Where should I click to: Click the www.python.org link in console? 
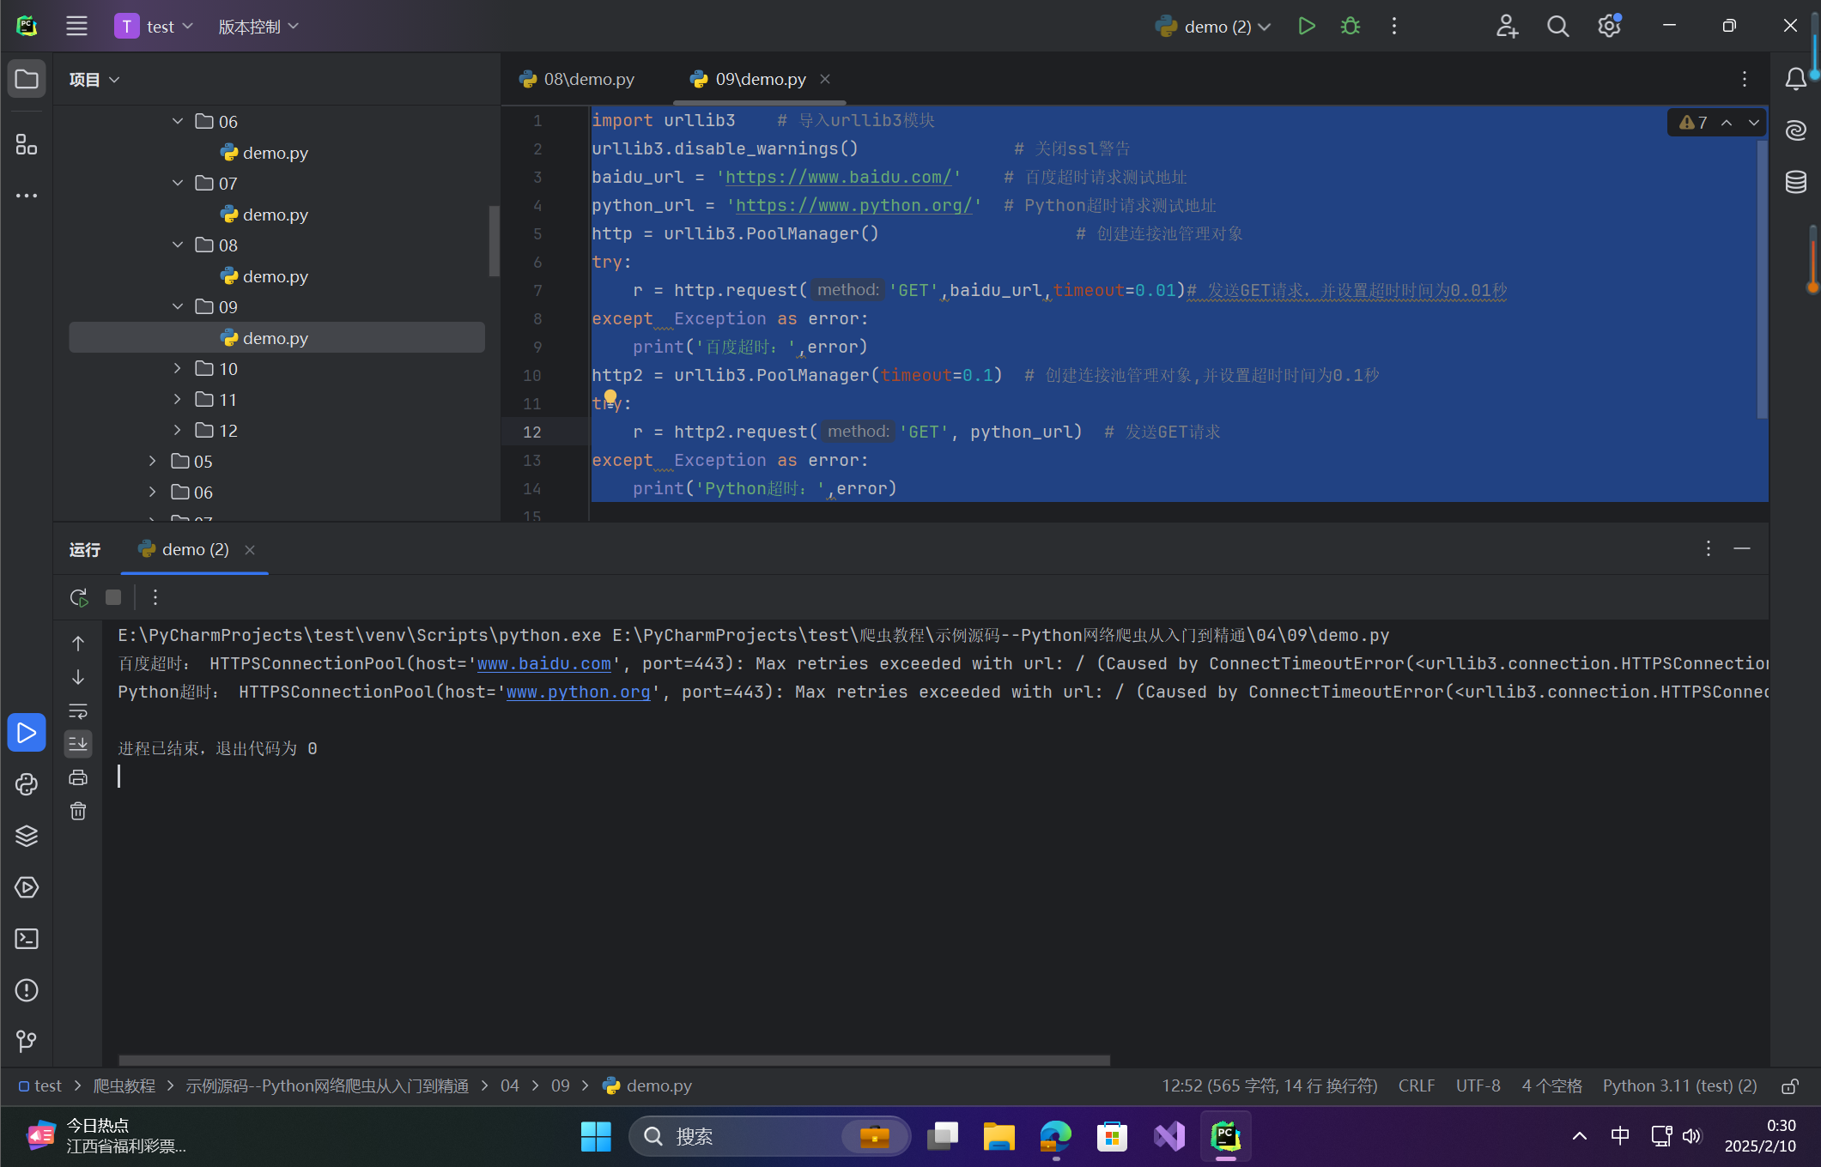click(578, 692)
